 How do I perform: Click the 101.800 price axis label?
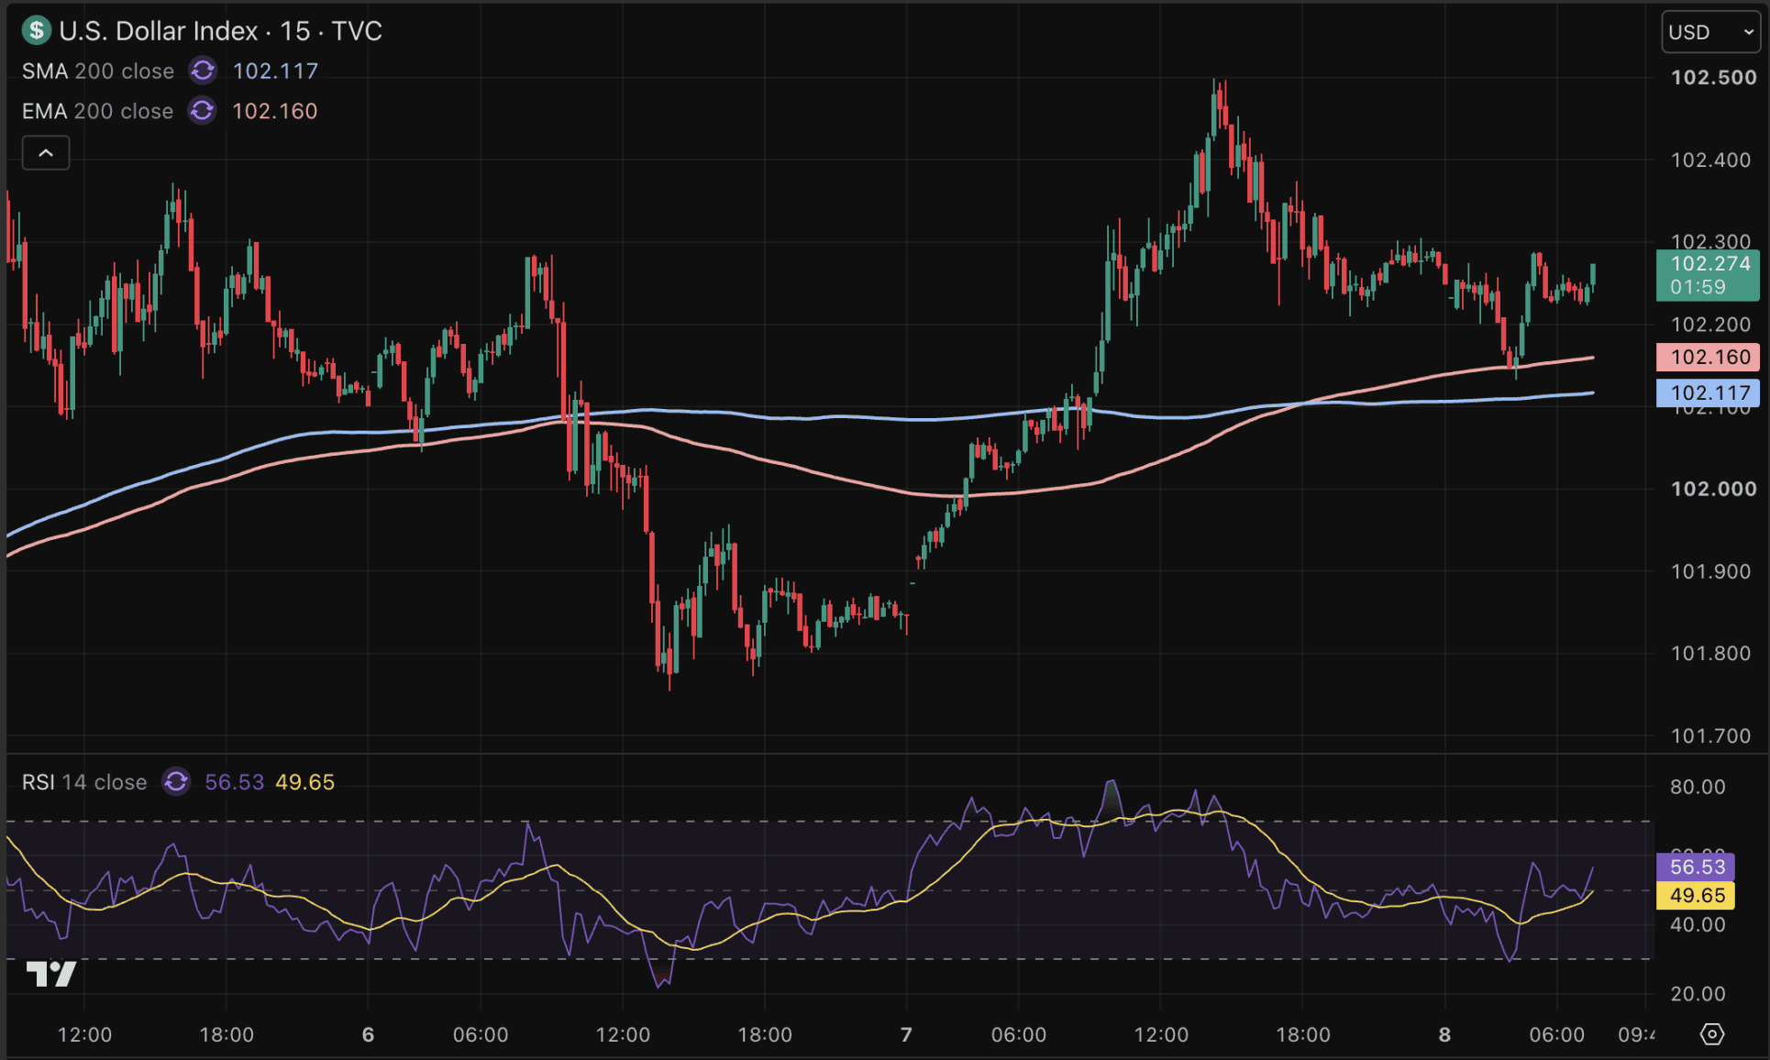pos(1710,654)
